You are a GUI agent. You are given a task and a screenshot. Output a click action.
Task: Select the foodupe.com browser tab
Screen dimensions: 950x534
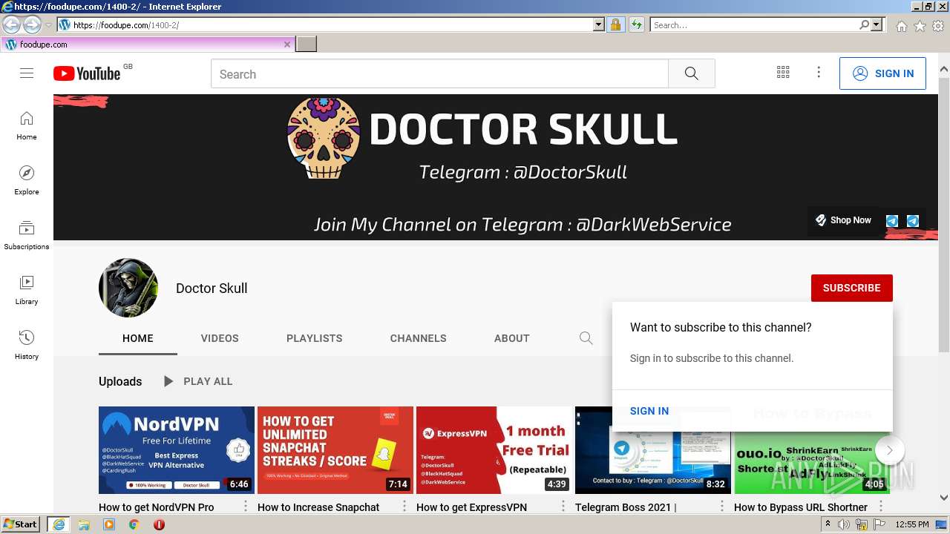148,44
